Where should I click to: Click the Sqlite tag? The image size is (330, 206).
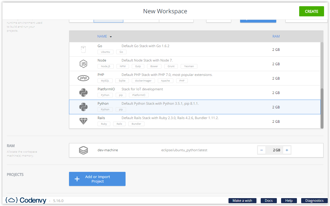(122, 81)
